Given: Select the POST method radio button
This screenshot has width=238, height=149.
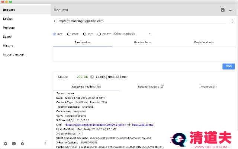Looking at the screenshot, I should [69, 34].
